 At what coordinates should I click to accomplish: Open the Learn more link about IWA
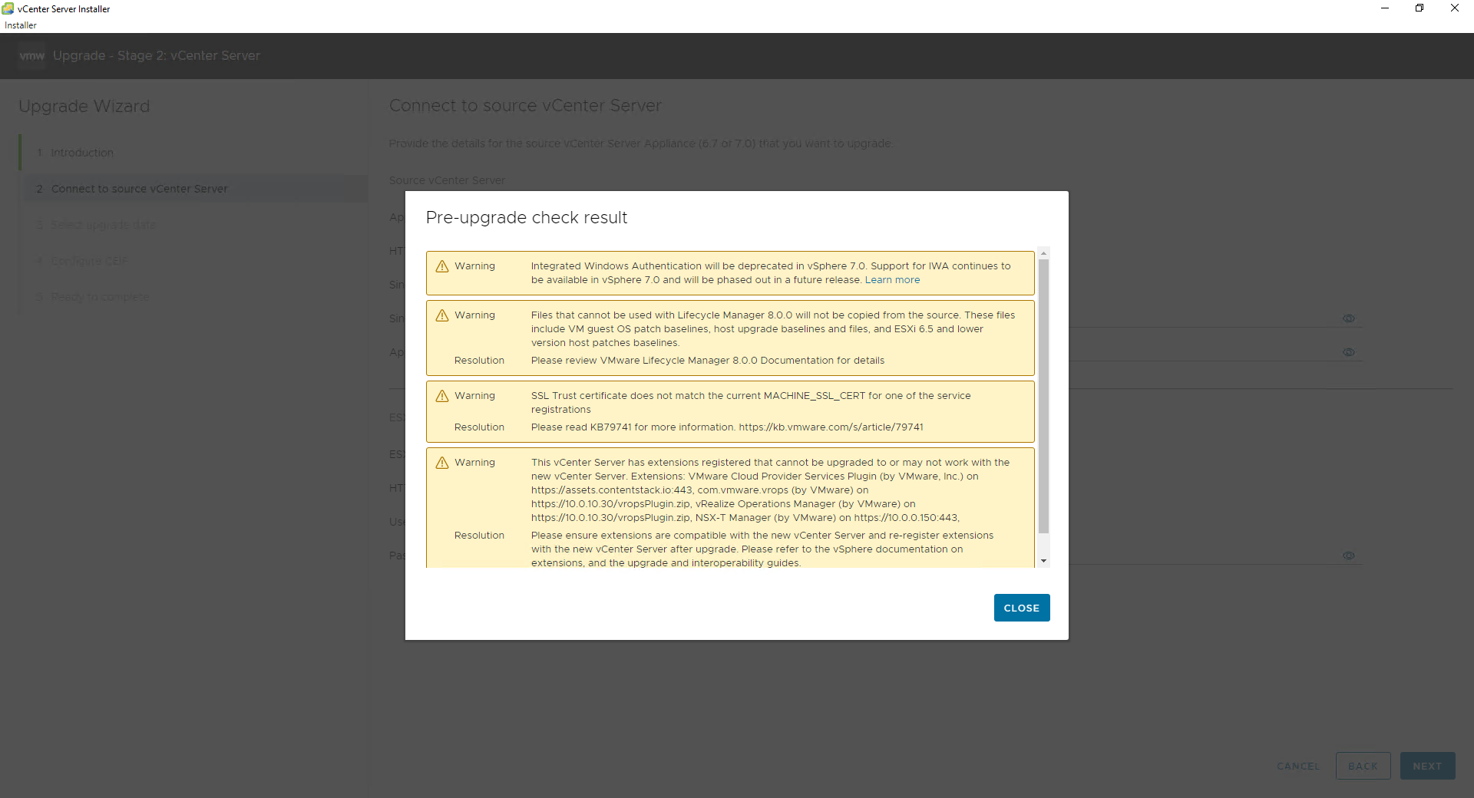pos(892,280)
